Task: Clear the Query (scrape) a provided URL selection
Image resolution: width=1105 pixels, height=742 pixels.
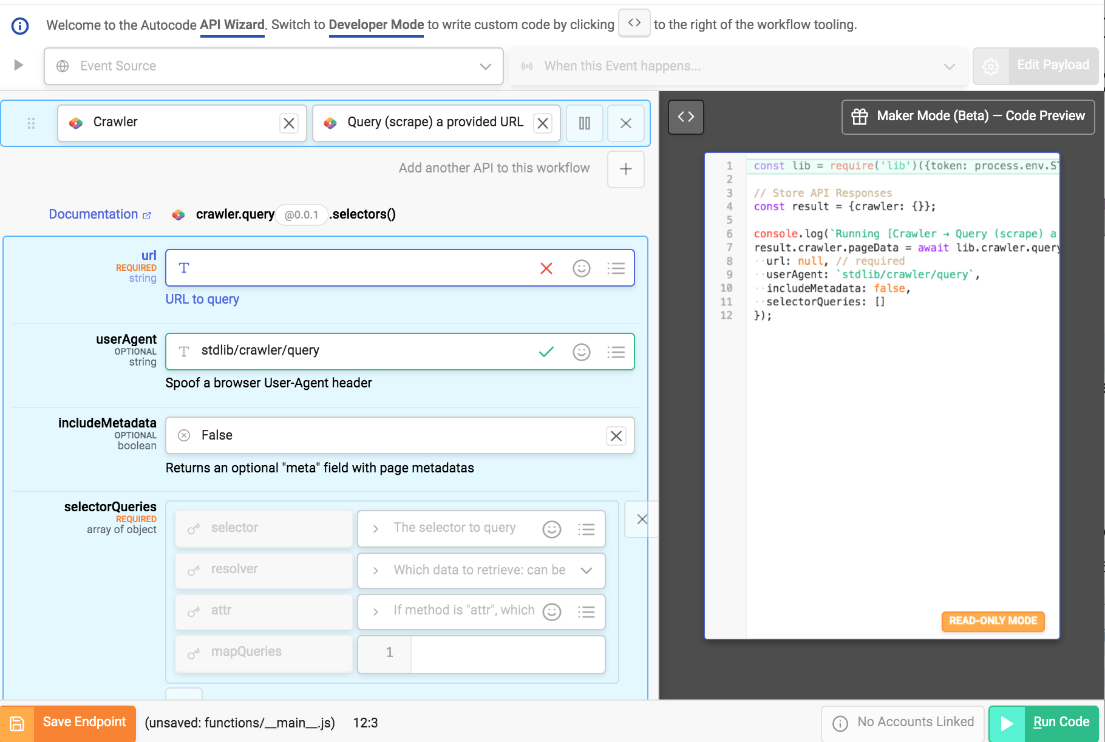Action: coord(543,123)
